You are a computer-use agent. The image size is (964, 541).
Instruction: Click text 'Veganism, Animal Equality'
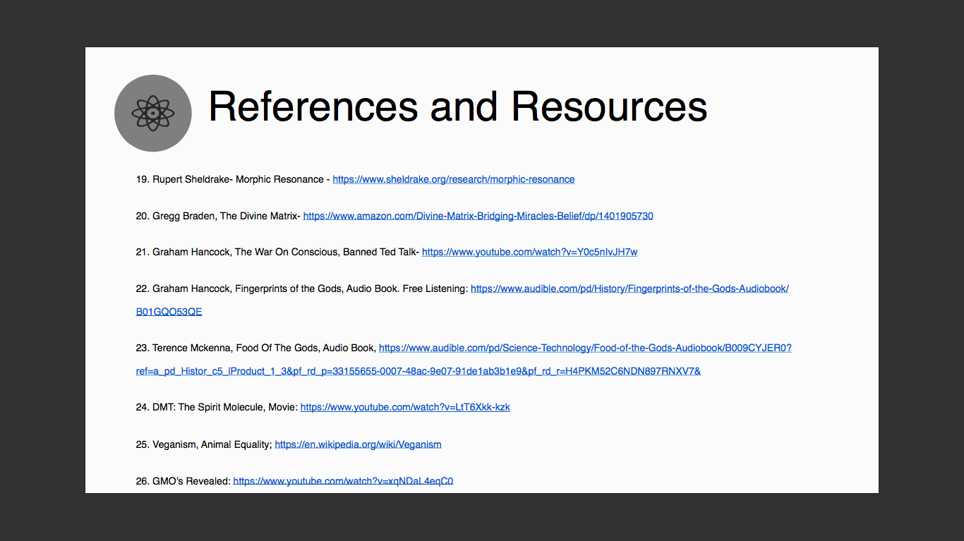coord(212,444)
